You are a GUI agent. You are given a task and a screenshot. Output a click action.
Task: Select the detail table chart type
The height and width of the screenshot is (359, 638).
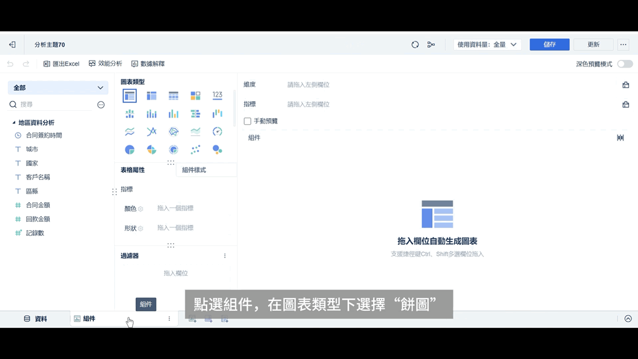173,96
